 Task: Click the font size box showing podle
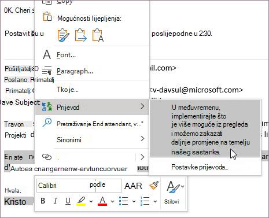109,186
